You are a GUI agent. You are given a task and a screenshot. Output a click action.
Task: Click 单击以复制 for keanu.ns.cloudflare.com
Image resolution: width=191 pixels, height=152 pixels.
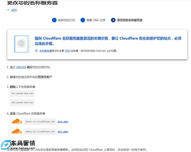(x=63, y=132)
